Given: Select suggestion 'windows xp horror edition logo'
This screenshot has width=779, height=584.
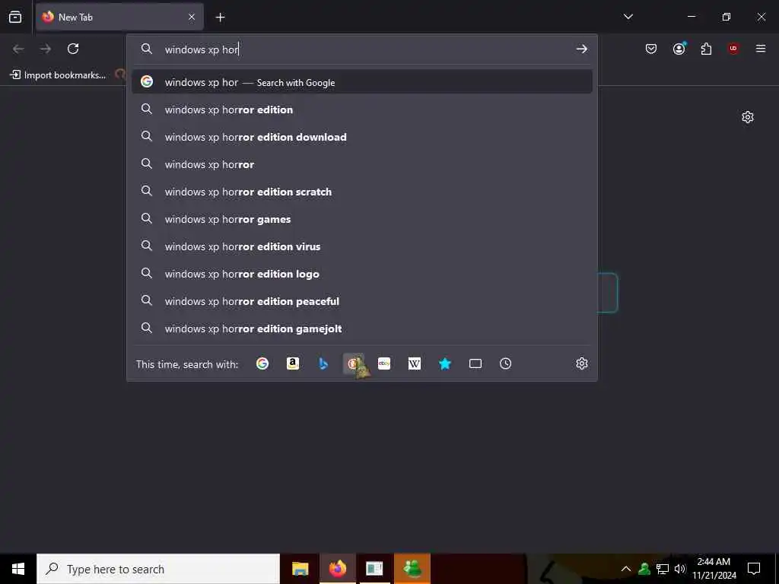Looking at the screenshot, I should pyautogui.click(x=361, y=274).
